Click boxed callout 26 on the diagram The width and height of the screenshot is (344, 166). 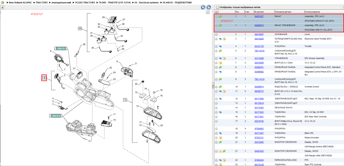[80, 28]
